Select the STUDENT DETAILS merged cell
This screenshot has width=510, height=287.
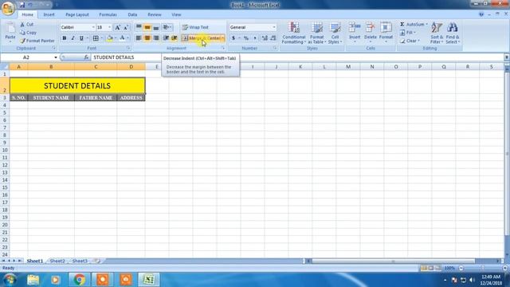tap(77, 86)
